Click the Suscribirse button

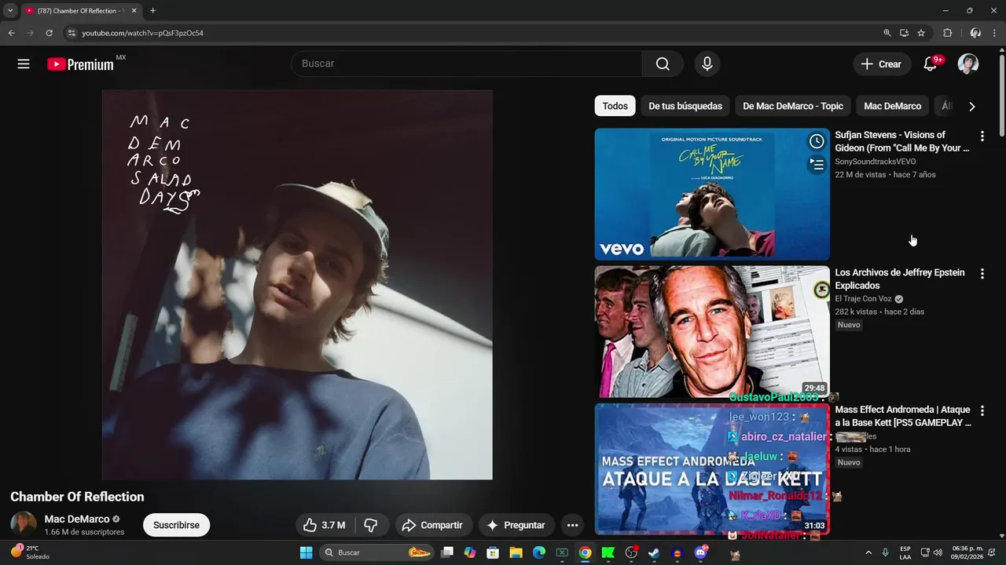[176, 525]
